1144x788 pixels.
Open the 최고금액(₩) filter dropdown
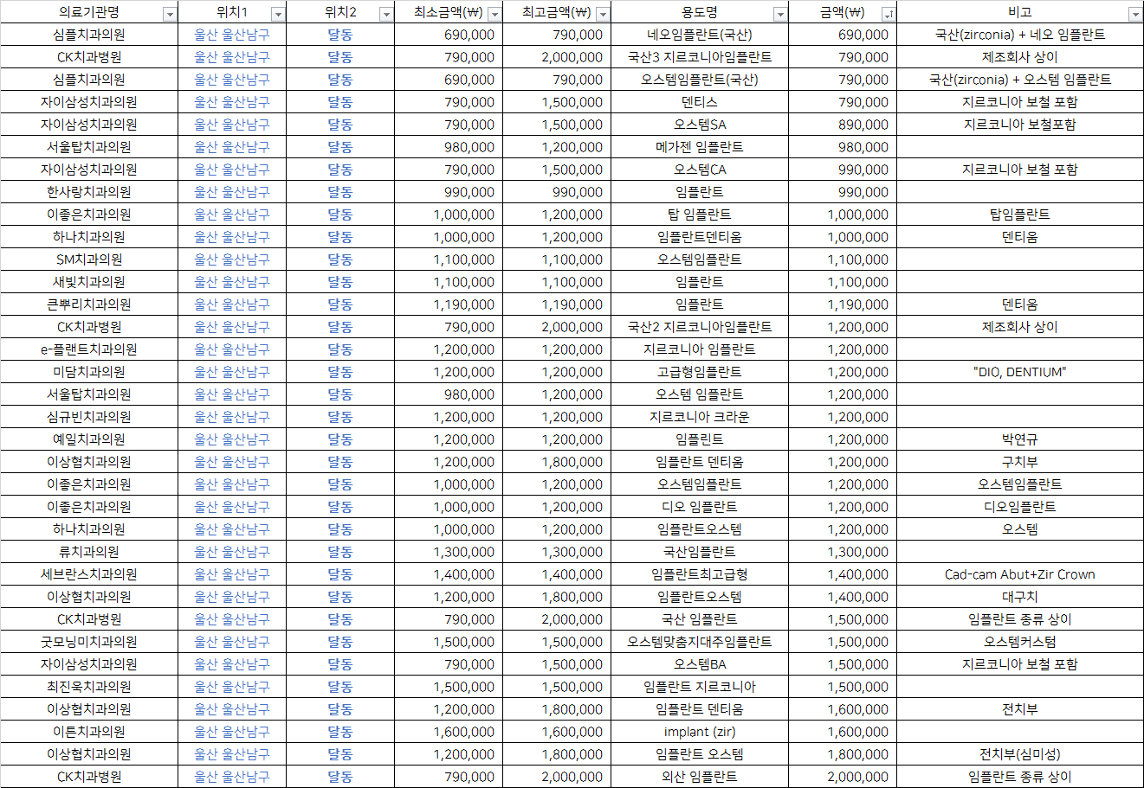pos(603,14)
